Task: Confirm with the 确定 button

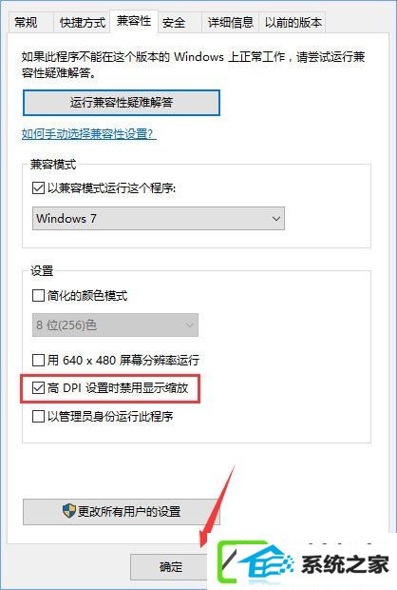Action: click(x=170, y=566)
